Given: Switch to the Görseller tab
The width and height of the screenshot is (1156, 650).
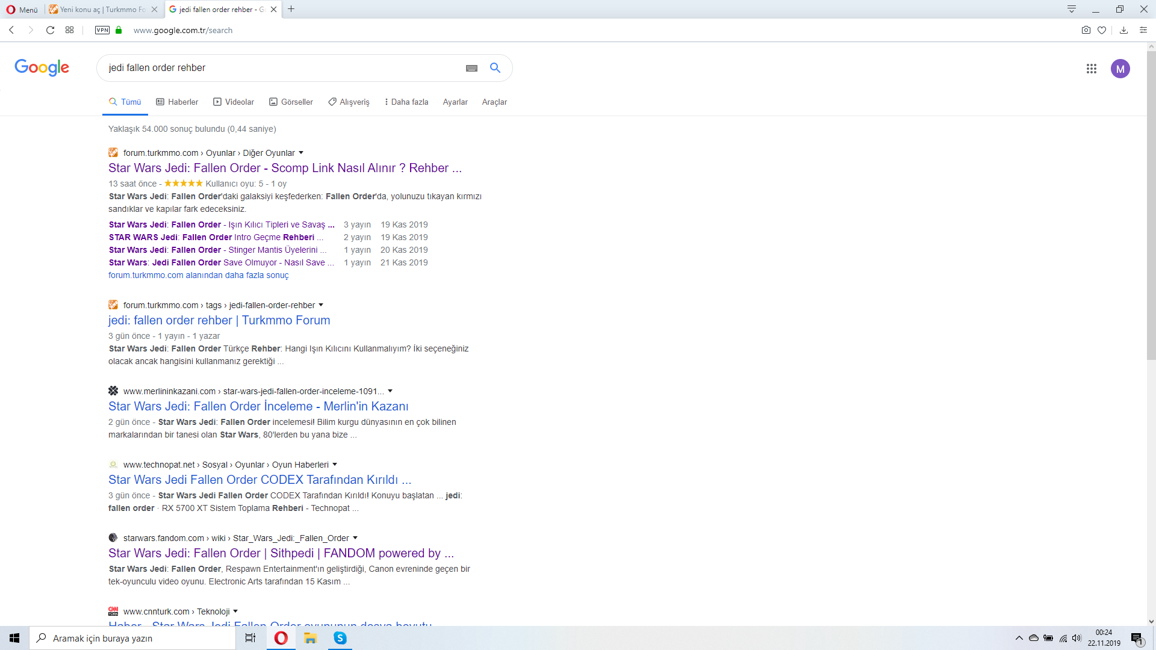Looking at the screenshot, I should click(291, 102).
